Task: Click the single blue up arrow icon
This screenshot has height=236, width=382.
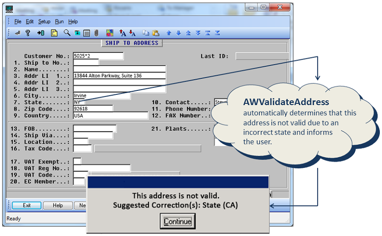Action: pos(169,33)
